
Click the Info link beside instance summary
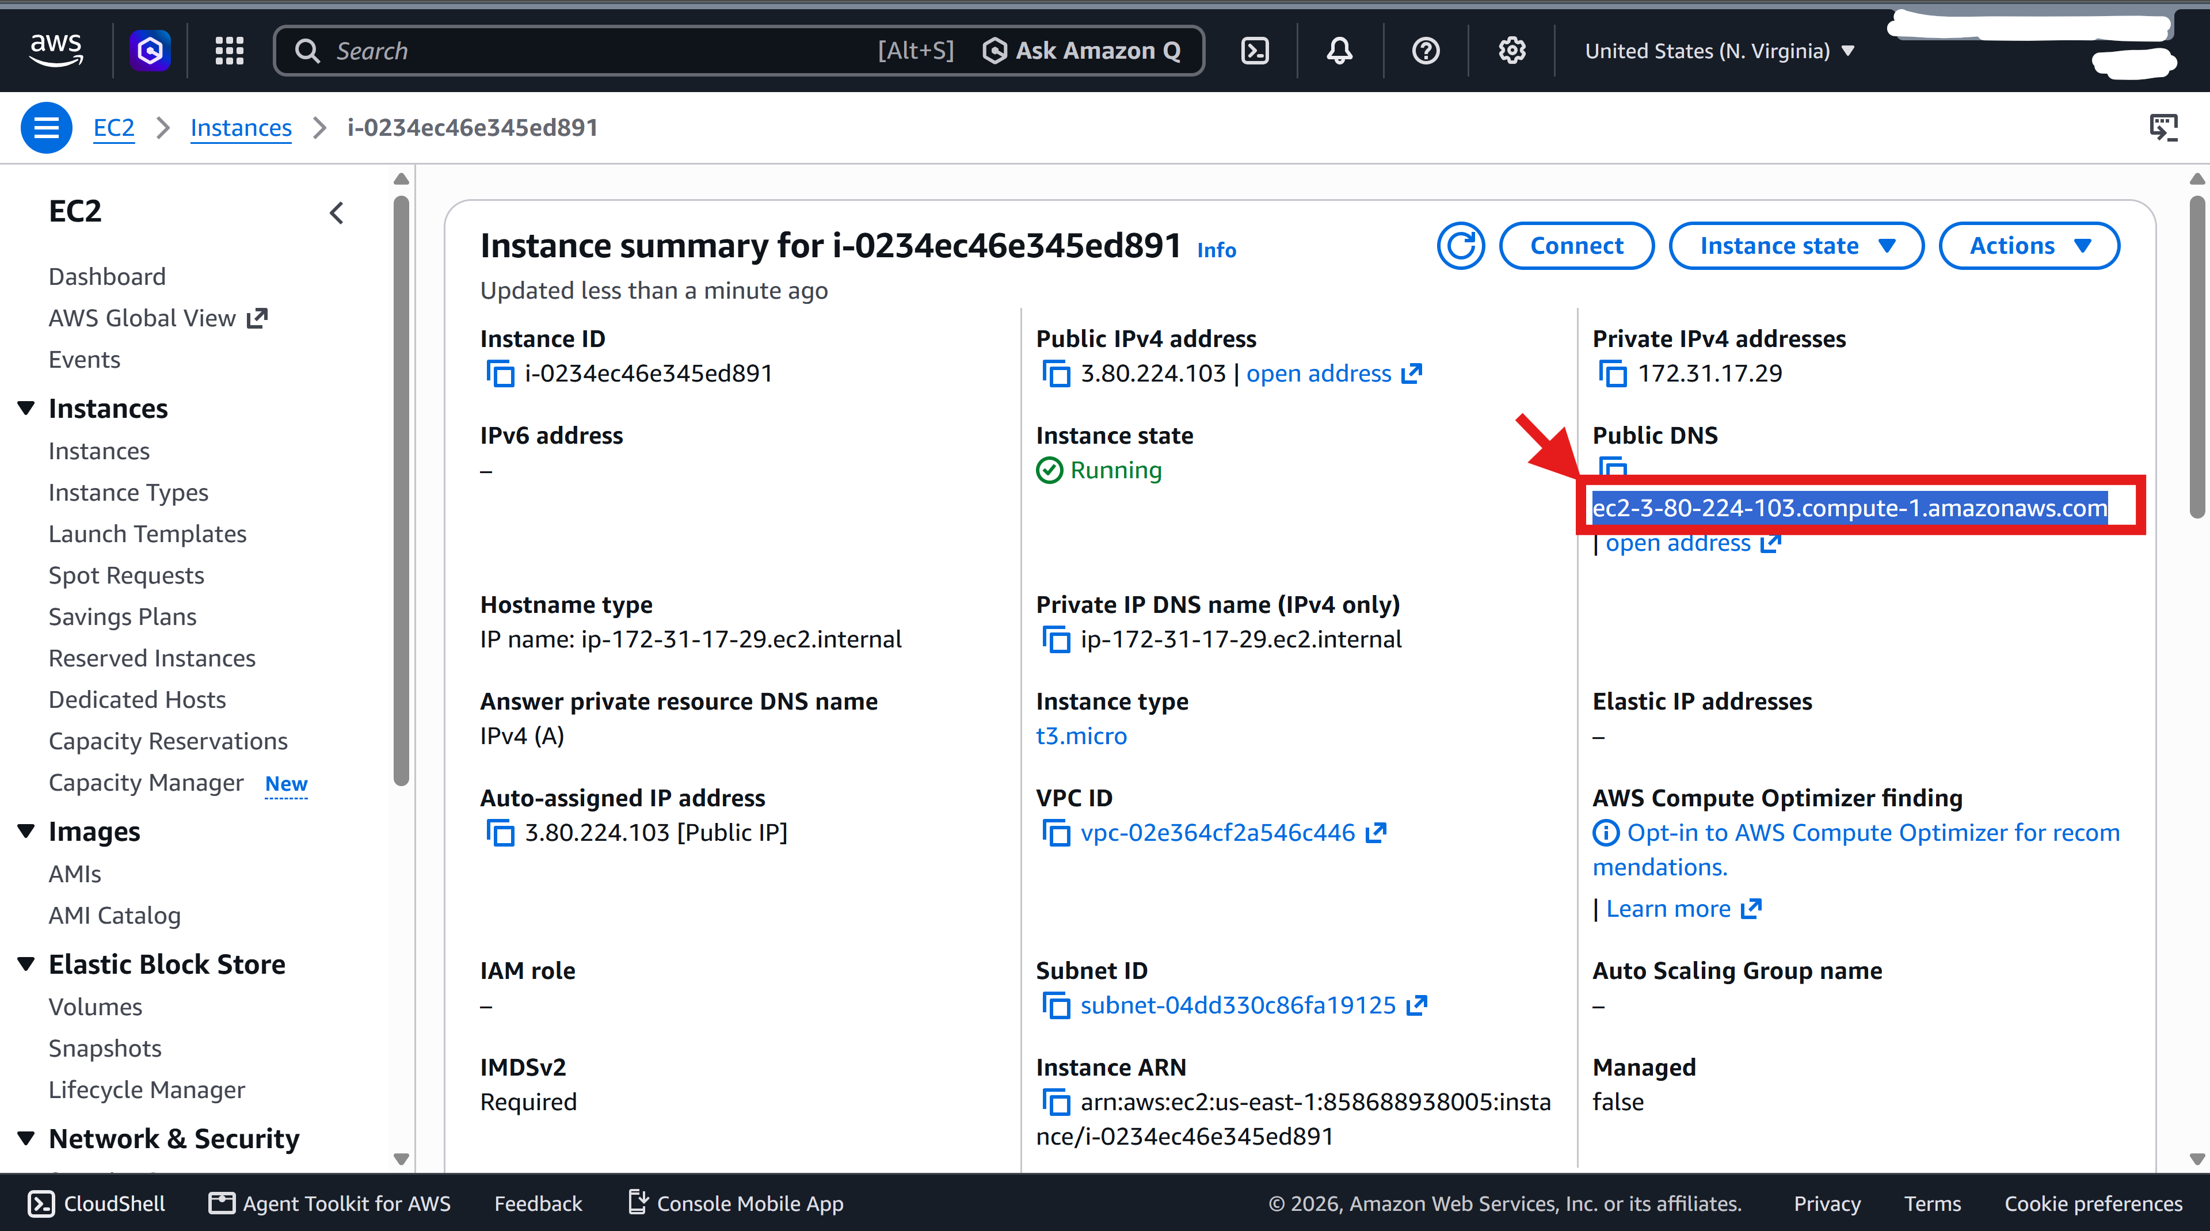point(1217,250)
